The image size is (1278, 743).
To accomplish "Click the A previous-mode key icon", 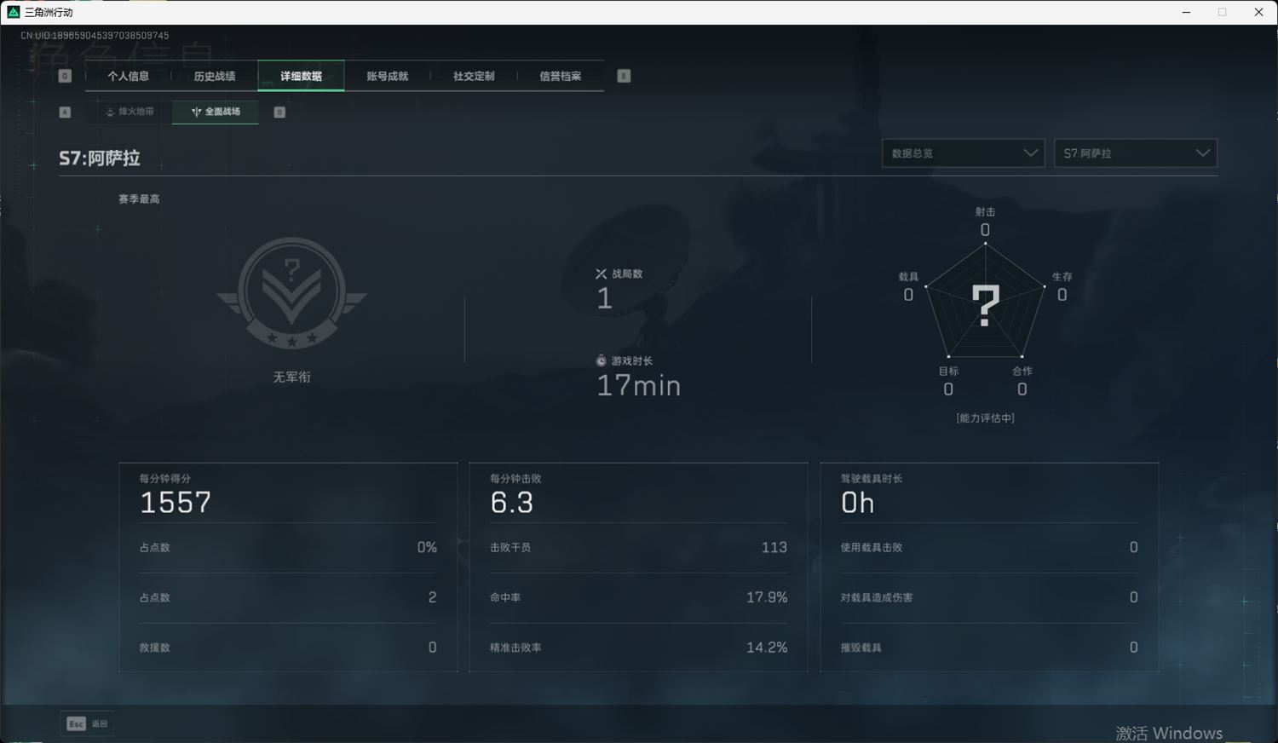I will point(65,112).
